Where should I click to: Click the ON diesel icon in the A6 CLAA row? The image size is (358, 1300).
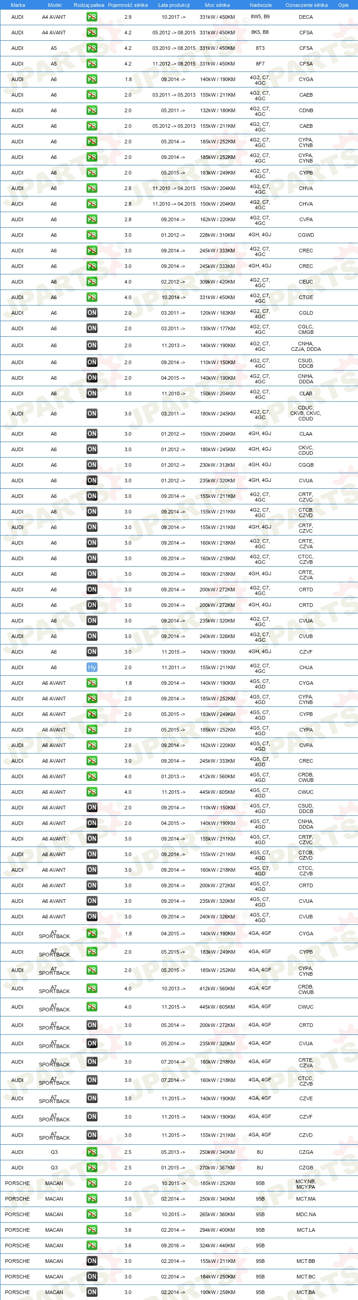click(x=92, y=433)
